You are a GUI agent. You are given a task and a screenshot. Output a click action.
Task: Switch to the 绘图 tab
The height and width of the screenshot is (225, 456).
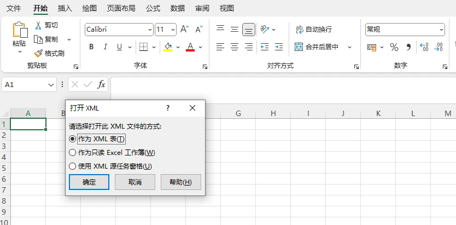pyautogui.click(x=90, y=8)
